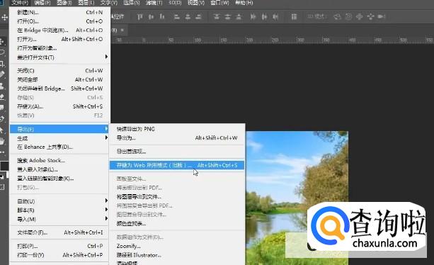Open the 图层(L) menu
This screenshot has height=265, width=434.
86,3
